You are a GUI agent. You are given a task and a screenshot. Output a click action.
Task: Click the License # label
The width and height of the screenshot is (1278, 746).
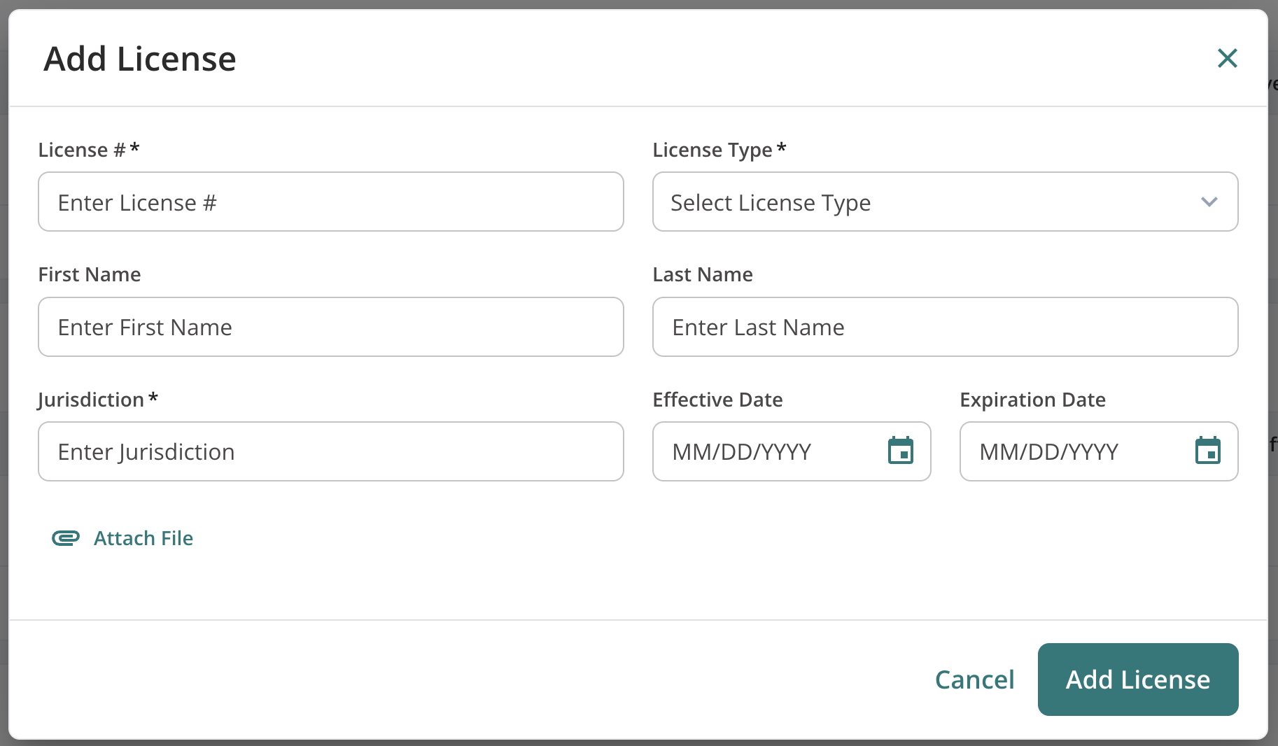click(89, 150)
